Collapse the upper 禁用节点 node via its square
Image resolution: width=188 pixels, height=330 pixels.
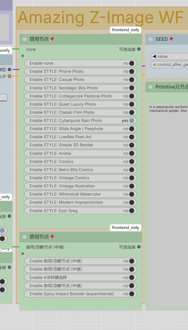point(24,39)
